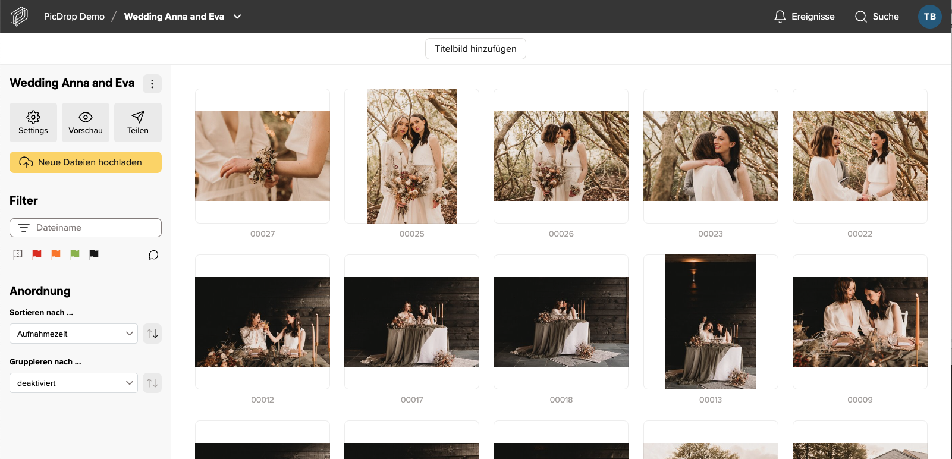
Task: Filter by green flag
Action: (x=75, y=254)
